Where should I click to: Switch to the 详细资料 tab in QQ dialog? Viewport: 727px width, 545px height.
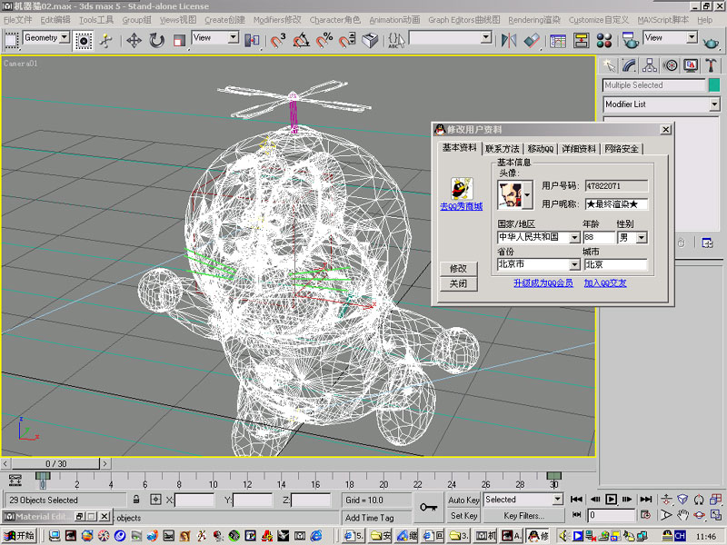tap(579, 149)
